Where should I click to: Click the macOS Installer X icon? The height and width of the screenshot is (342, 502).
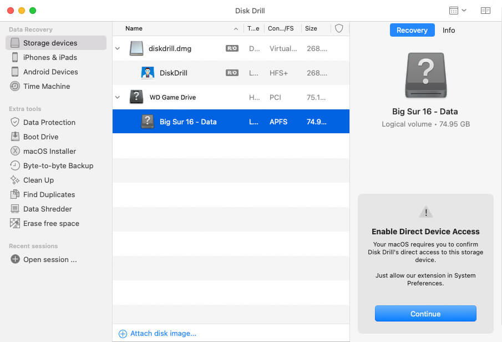tap(15, 151)
